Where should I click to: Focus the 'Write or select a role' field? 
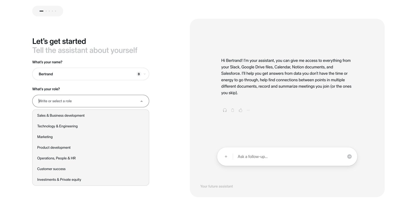[x=91, y=101]
